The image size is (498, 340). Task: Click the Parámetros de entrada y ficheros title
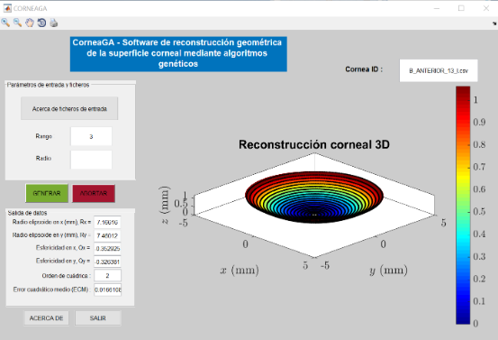(x=48, y=85)
